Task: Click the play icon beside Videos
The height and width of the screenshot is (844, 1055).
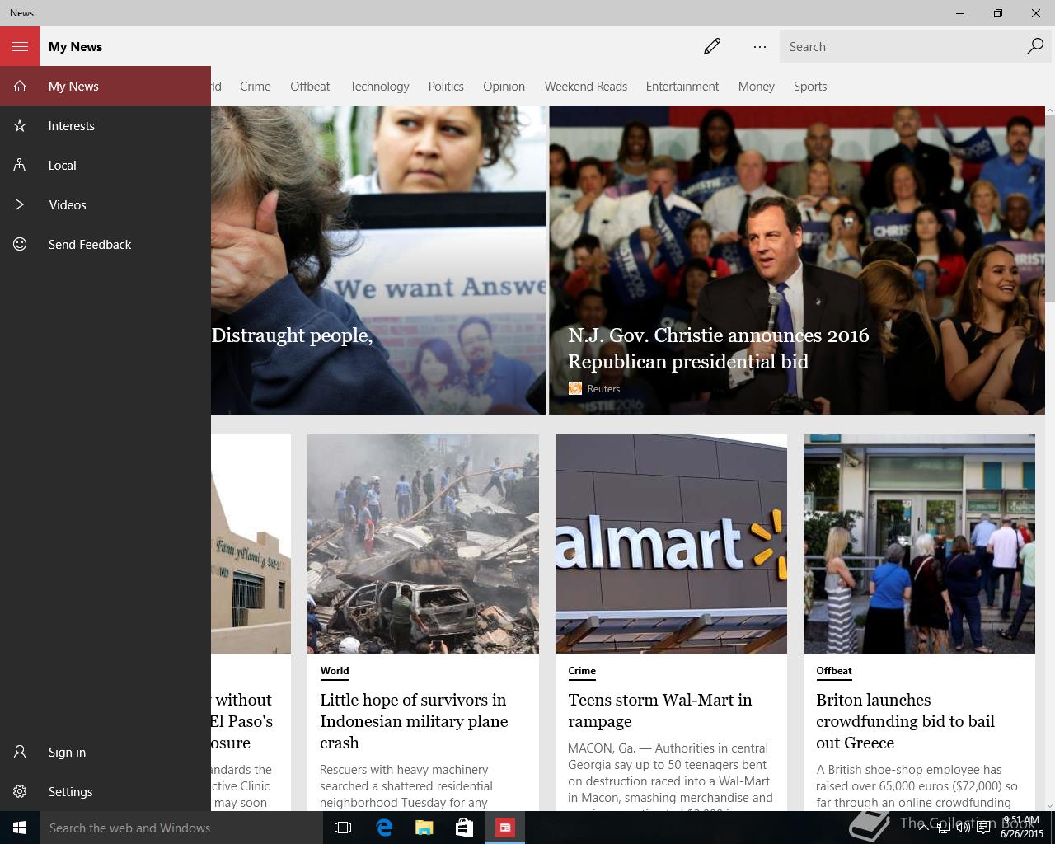Action: click(x=20, y=204)
